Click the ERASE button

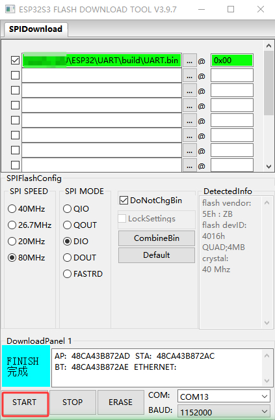pos(121,402)
